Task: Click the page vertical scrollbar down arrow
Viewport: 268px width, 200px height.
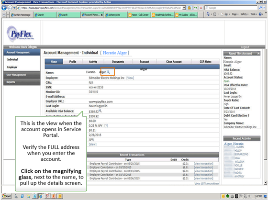Action: click(x=265, y=183)
